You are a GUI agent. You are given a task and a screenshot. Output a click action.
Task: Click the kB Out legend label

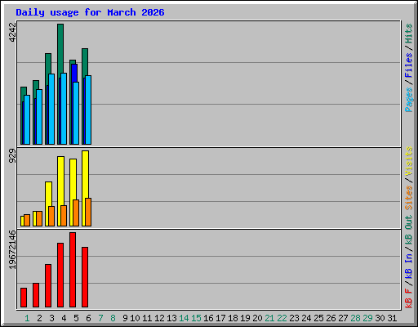(408, 231)
